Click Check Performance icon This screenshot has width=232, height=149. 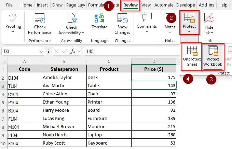(x=40, y=18)
